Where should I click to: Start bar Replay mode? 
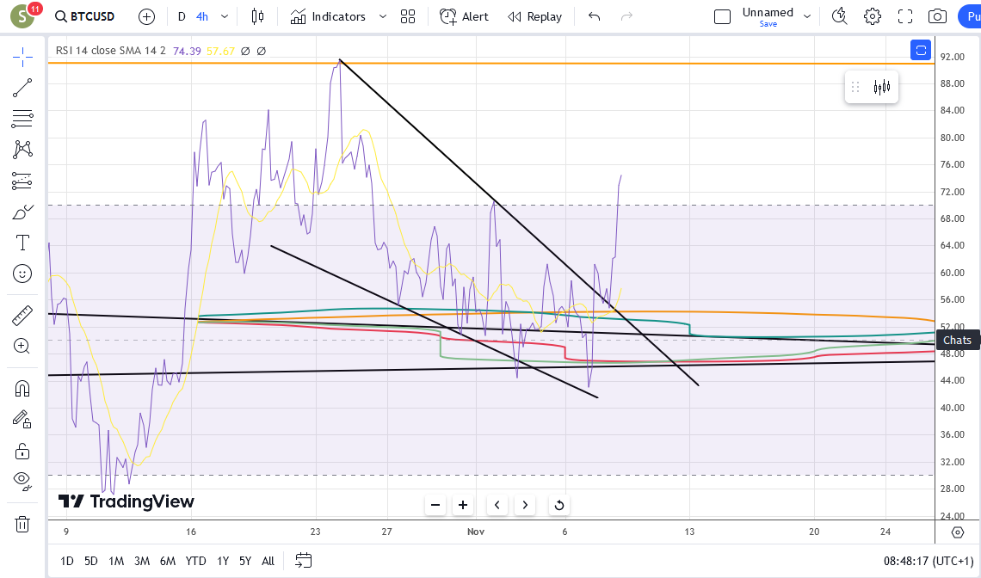point(535,17)
